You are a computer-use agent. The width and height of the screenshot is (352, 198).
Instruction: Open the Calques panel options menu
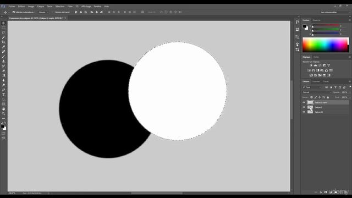350,81
